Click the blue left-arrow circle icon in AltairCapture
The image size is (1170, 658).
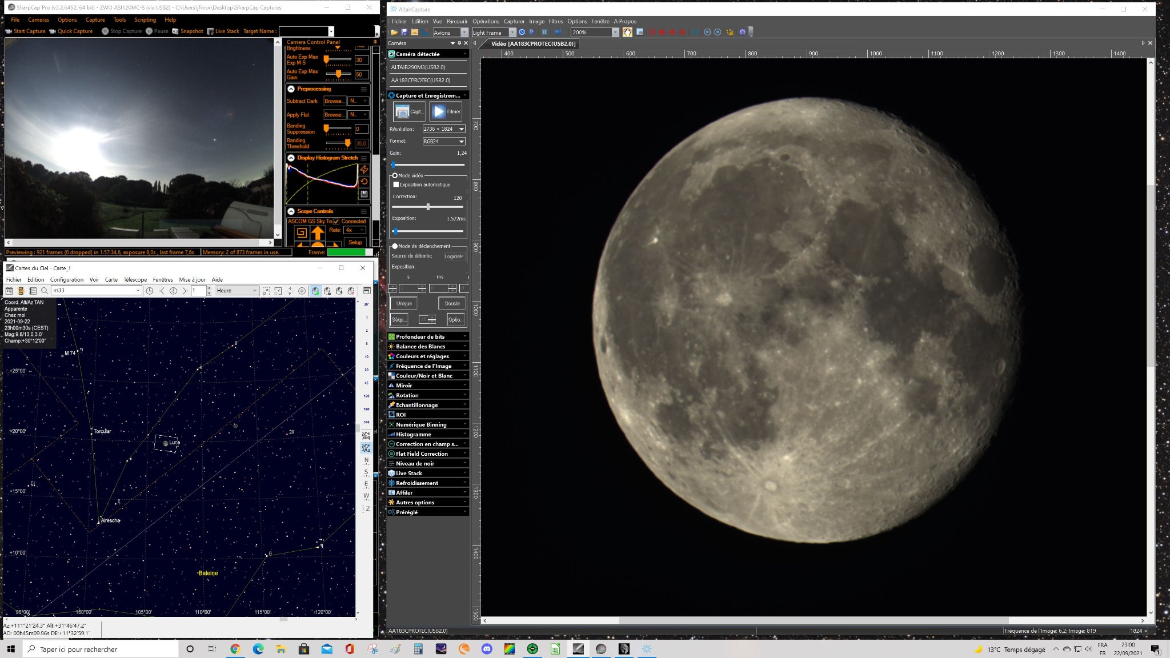point(707,33)
